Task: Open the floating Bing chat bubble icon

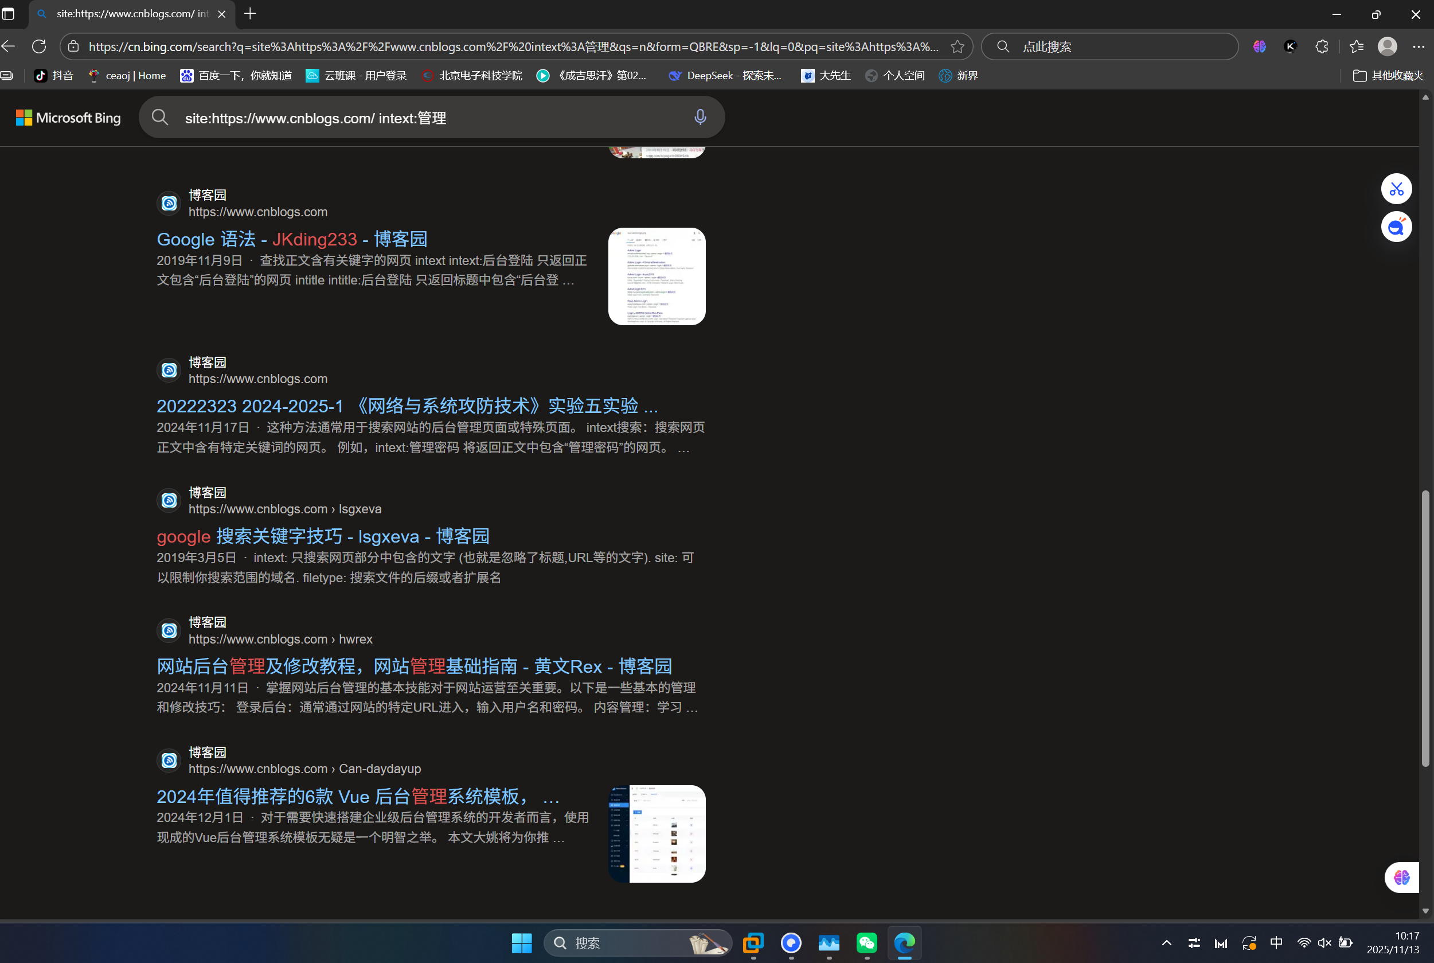Action: [1396, 227]
